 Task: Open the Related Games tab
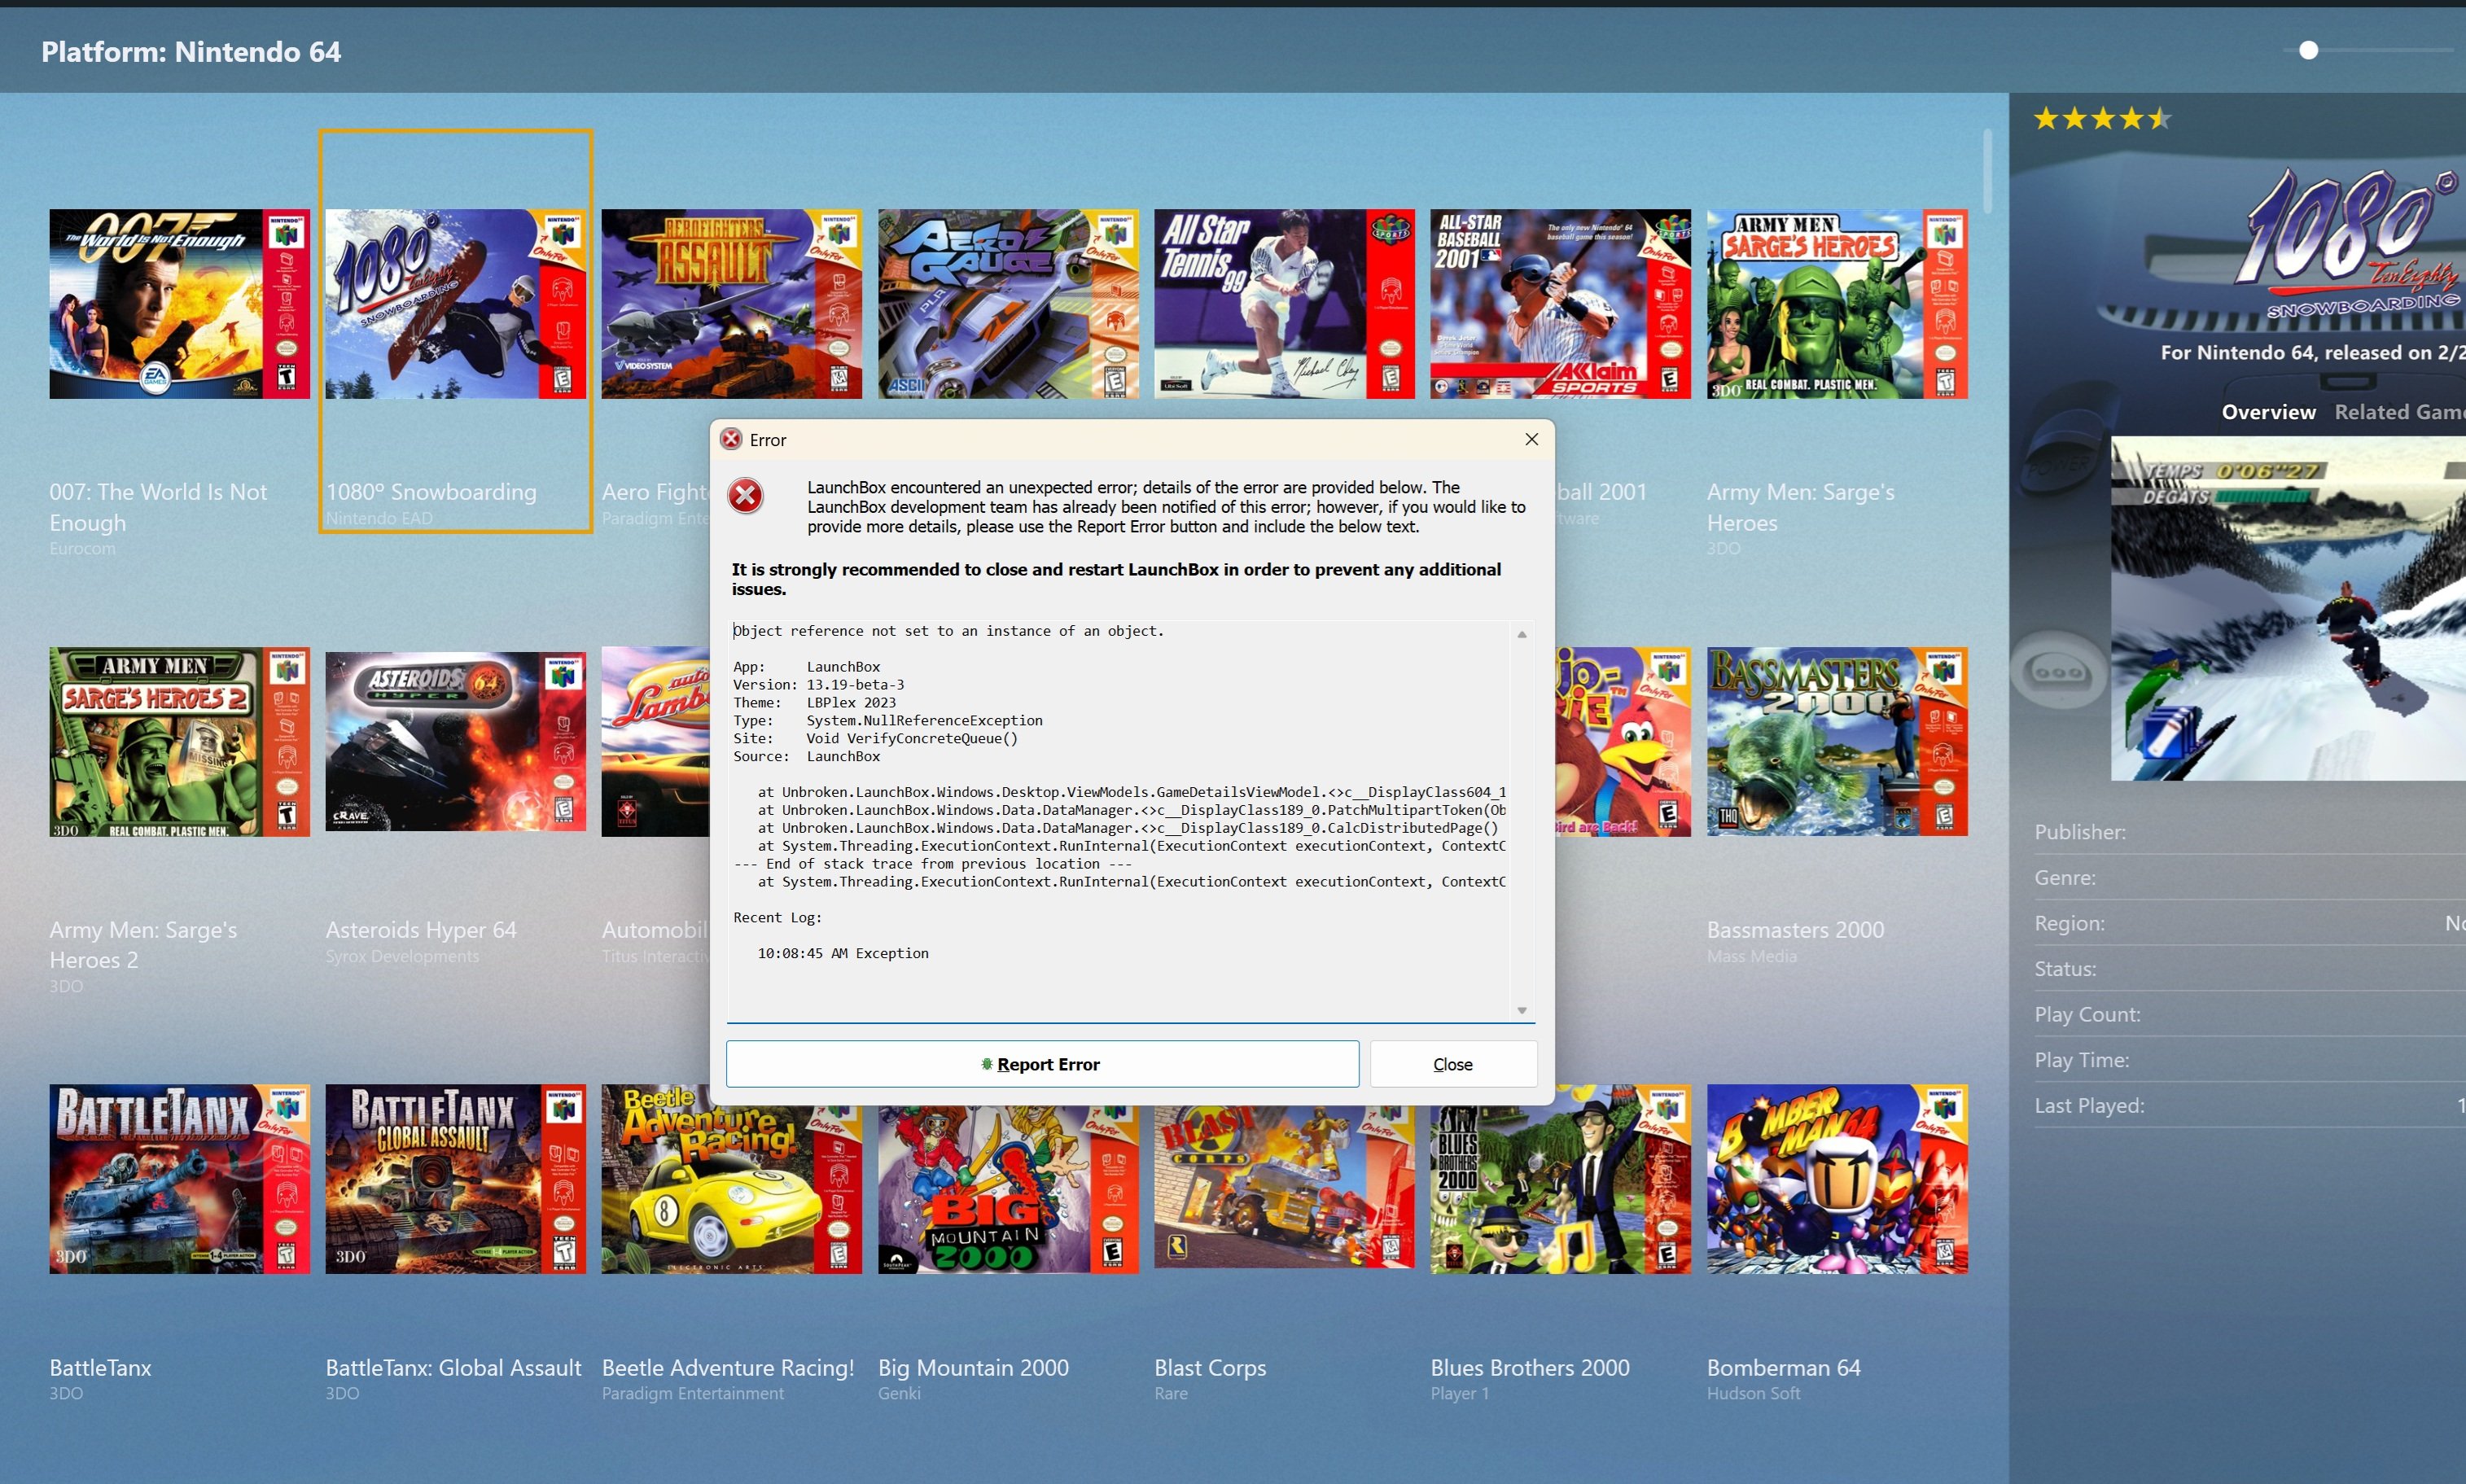pos(2400,412)
